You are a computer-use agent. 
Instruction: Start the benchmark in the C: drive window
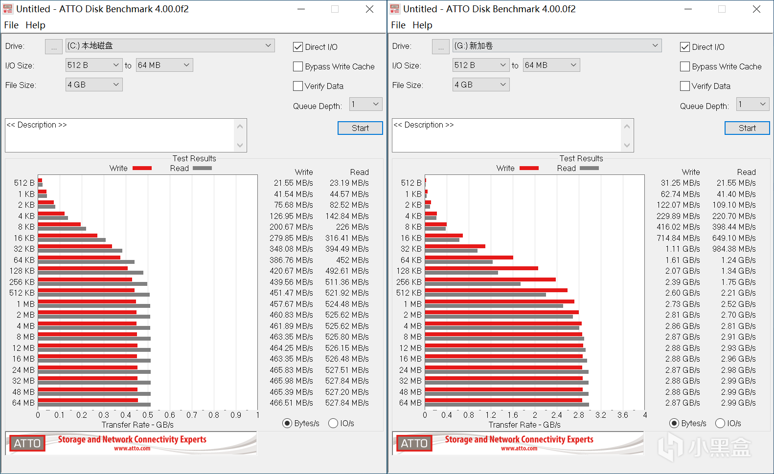tap(360, 128)
